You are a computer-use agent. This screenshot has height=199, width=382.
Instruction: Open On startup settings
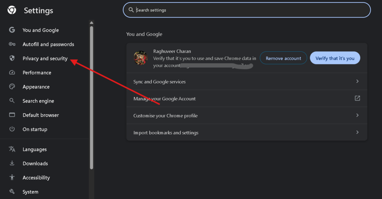point(35,129)
